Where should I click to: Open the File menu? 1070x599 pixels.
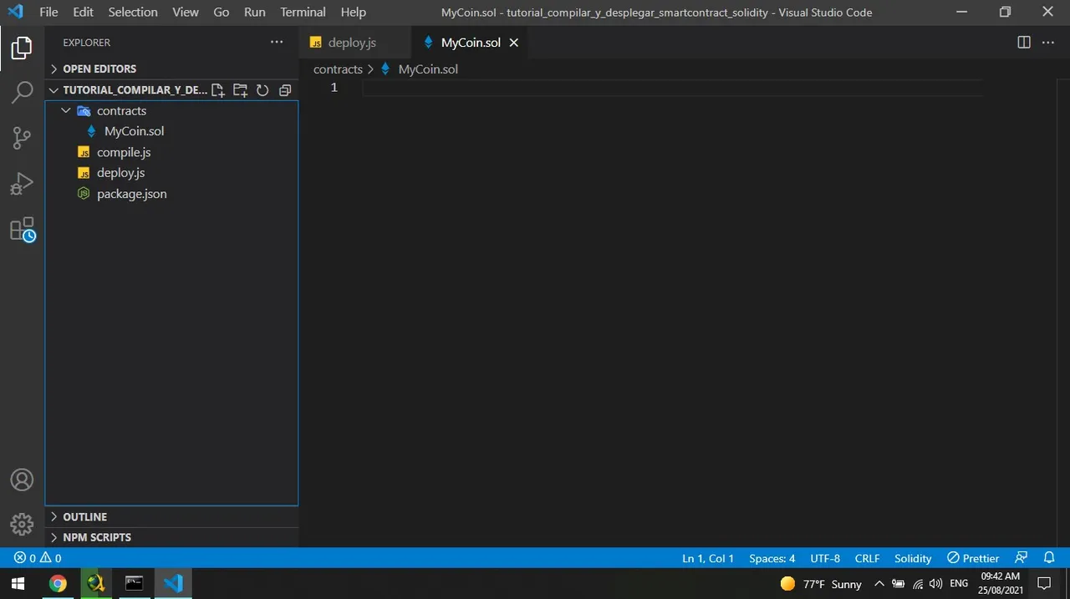[x=48, y=12]
